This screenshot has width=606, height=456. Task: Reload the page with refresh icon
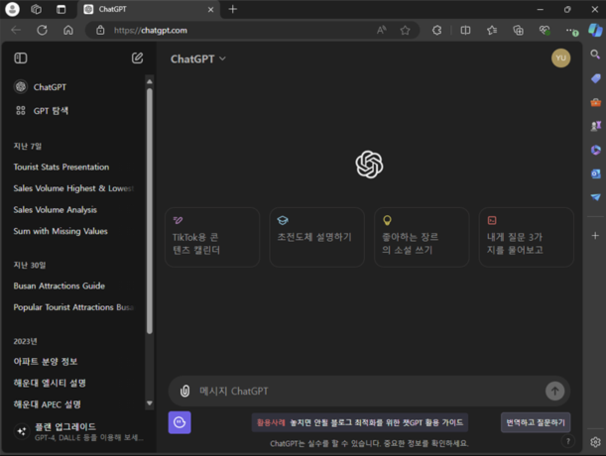pyautogui.click(x=42, y=30)
